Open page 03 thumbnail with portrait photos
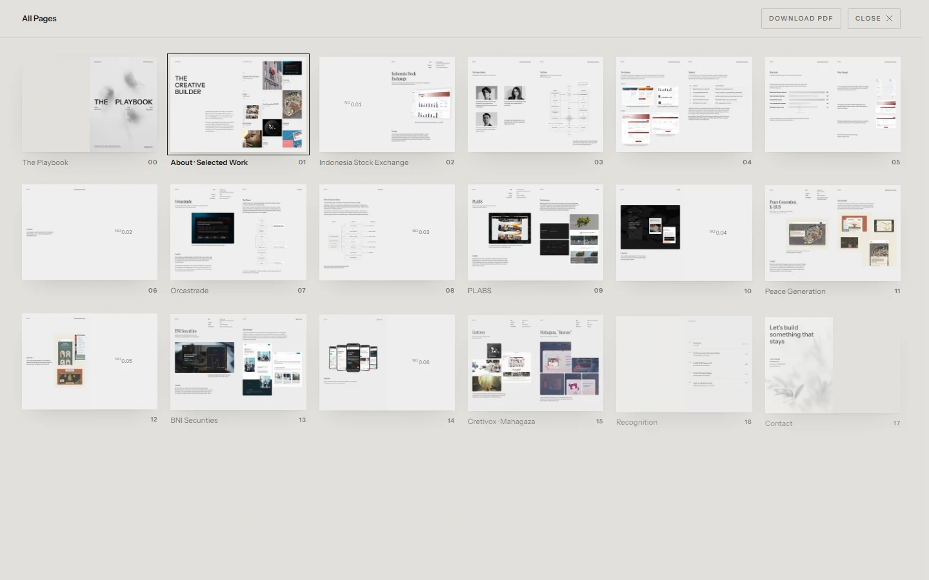Screen dimensions: 929x580 [535, 104]
